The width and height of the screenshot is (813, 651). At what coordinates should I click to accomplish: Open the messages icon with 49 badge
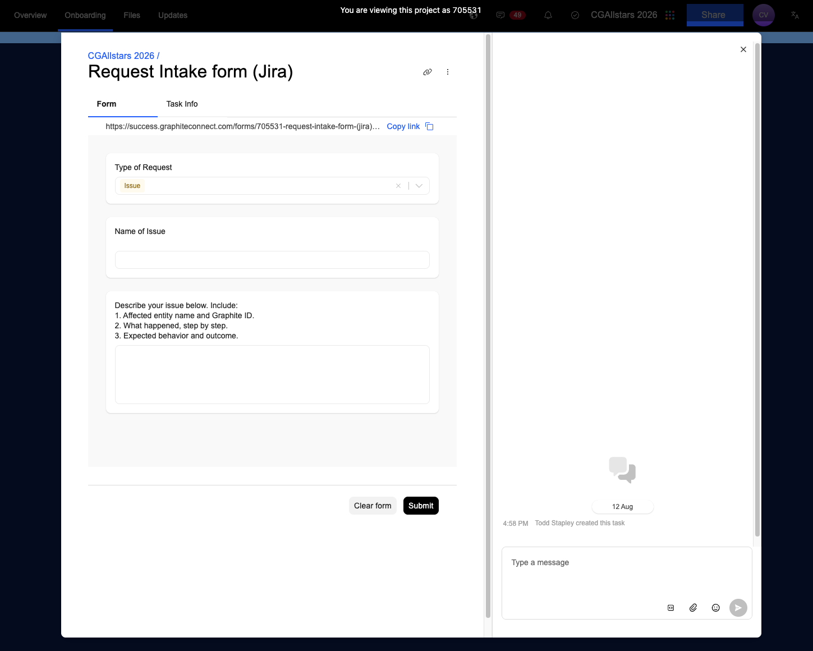click(500, 15)
